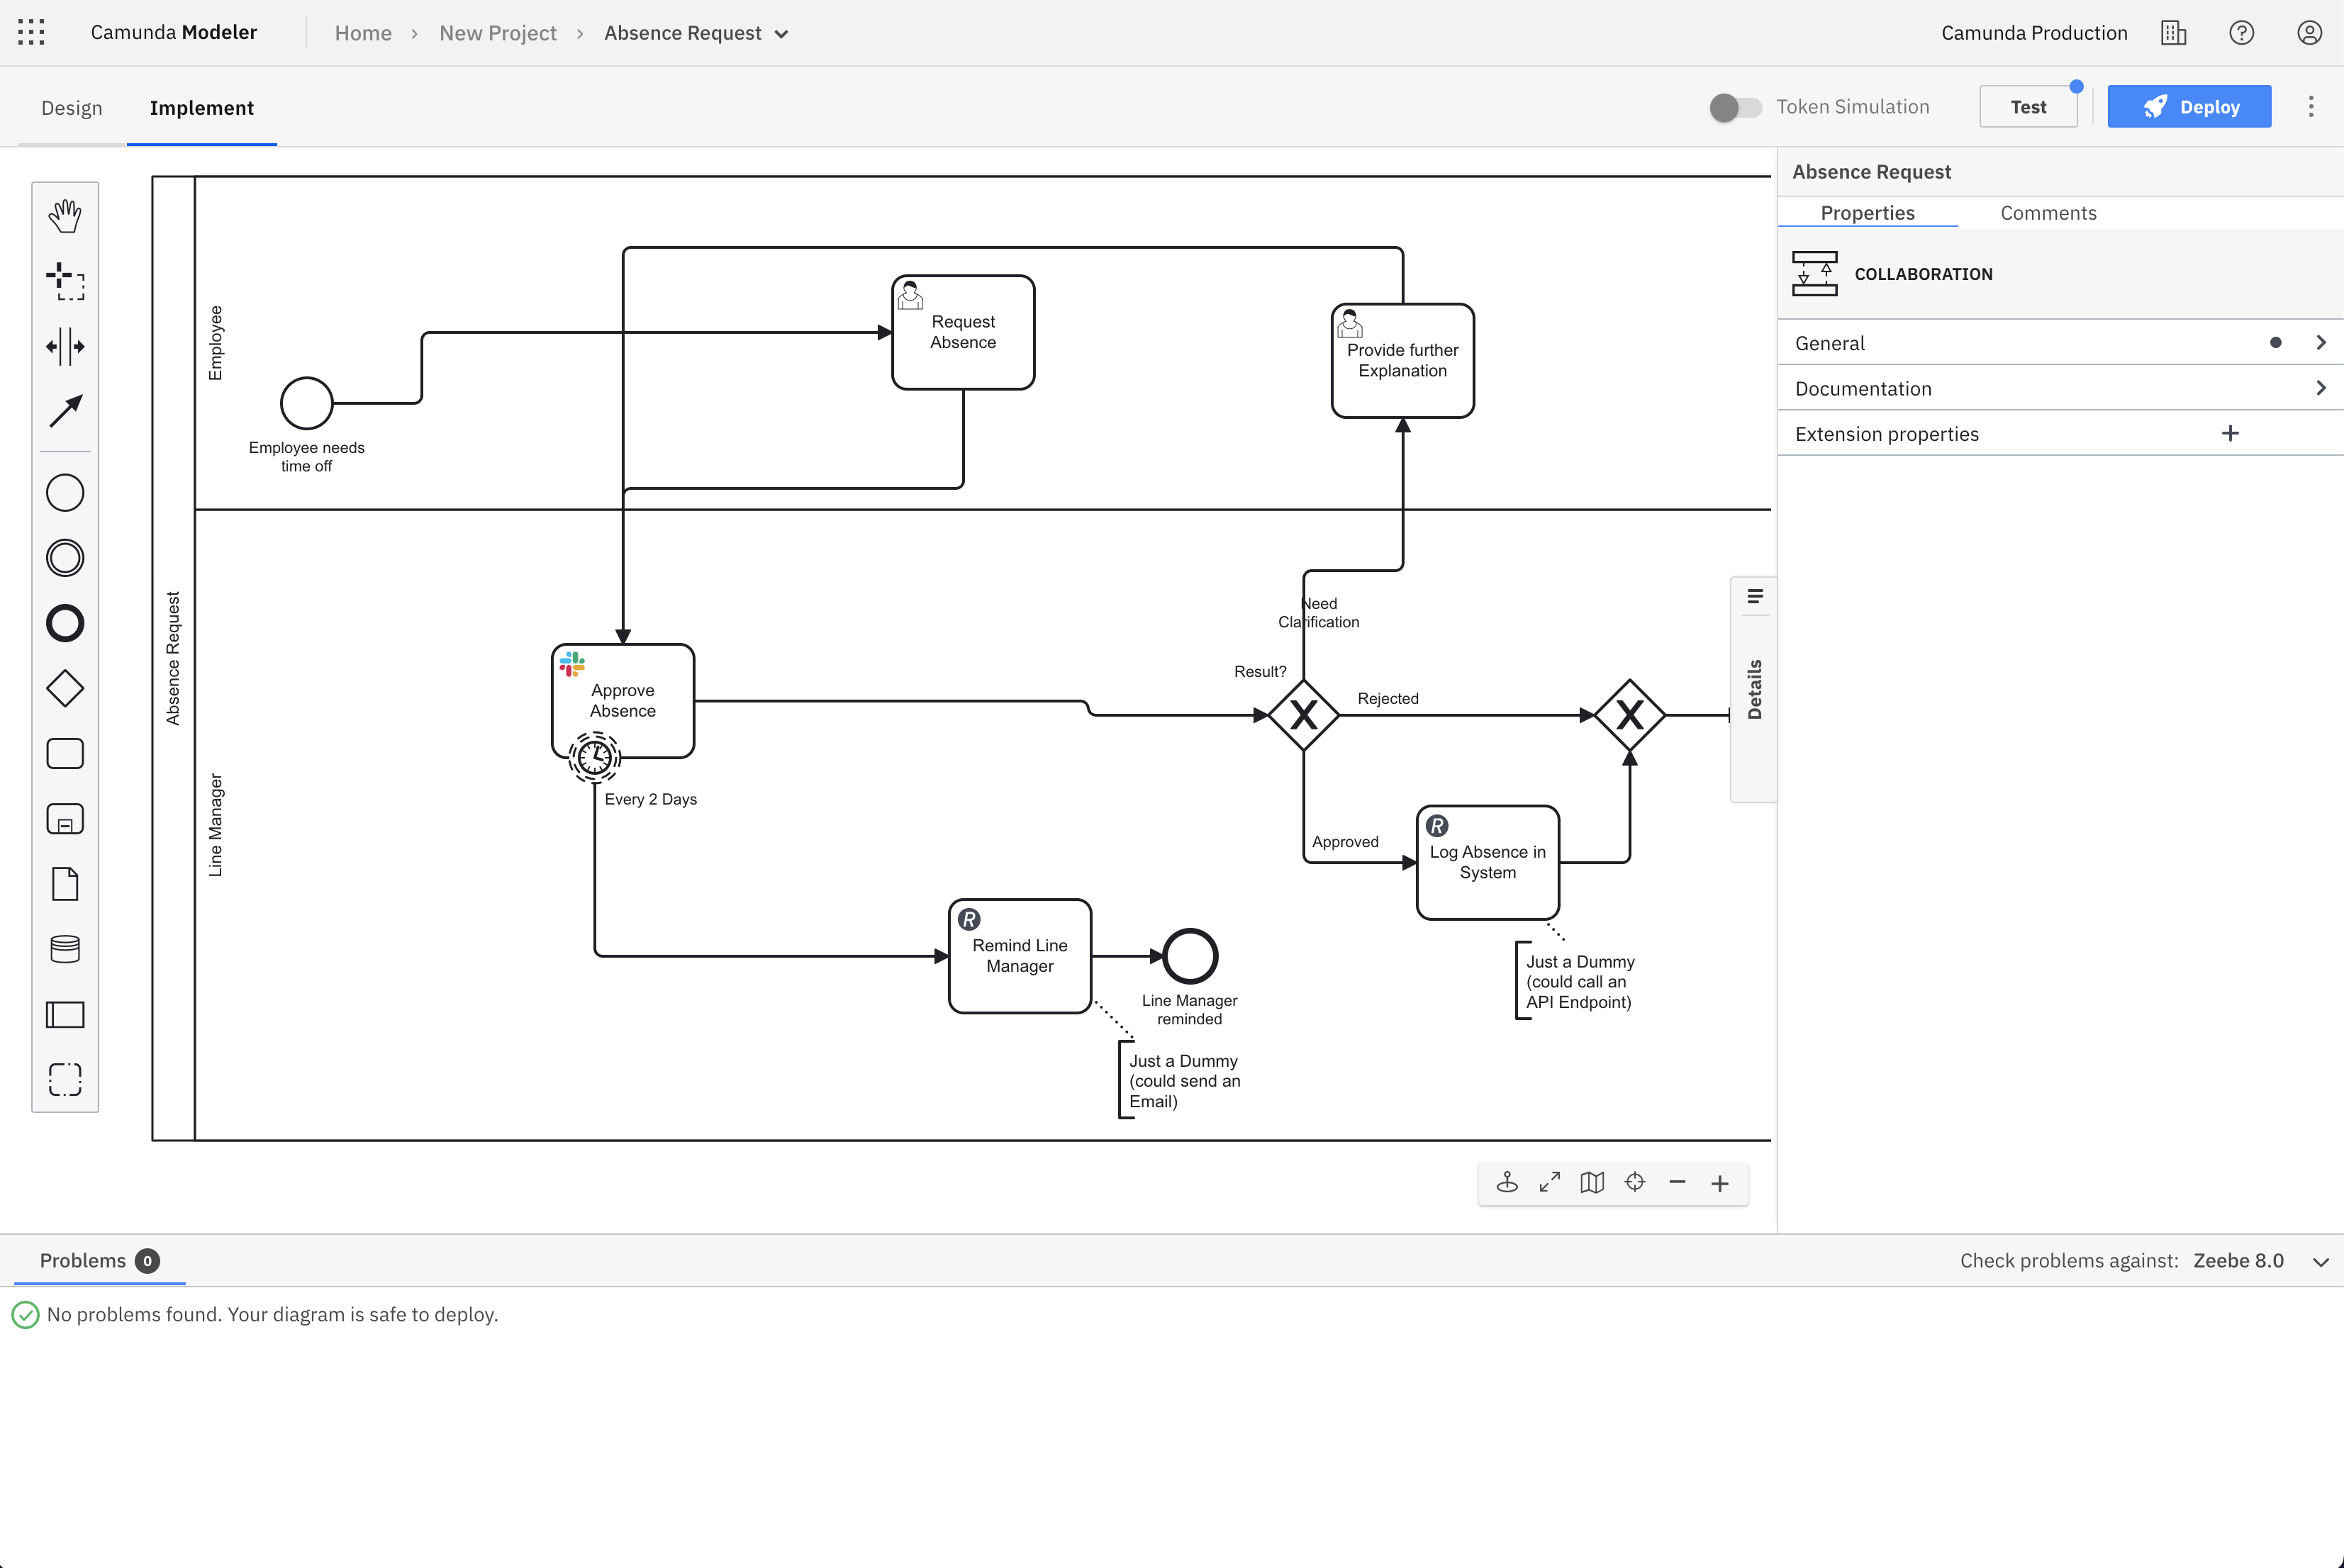Screen dimensions: 2344x1568
Task: Pick the Global connect arrow tool
Action: point(65,410)
